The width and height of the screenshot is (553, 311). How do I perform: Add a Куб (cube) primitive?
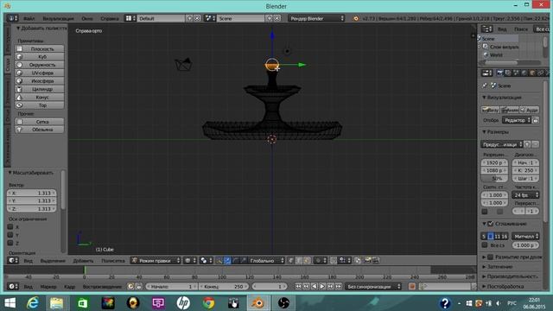point(40,57)
